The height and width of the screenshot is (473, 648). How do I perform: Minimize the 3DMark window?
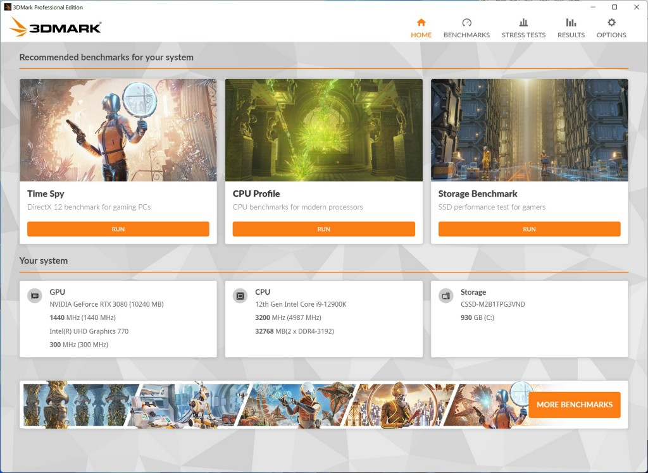click(592, 7)
